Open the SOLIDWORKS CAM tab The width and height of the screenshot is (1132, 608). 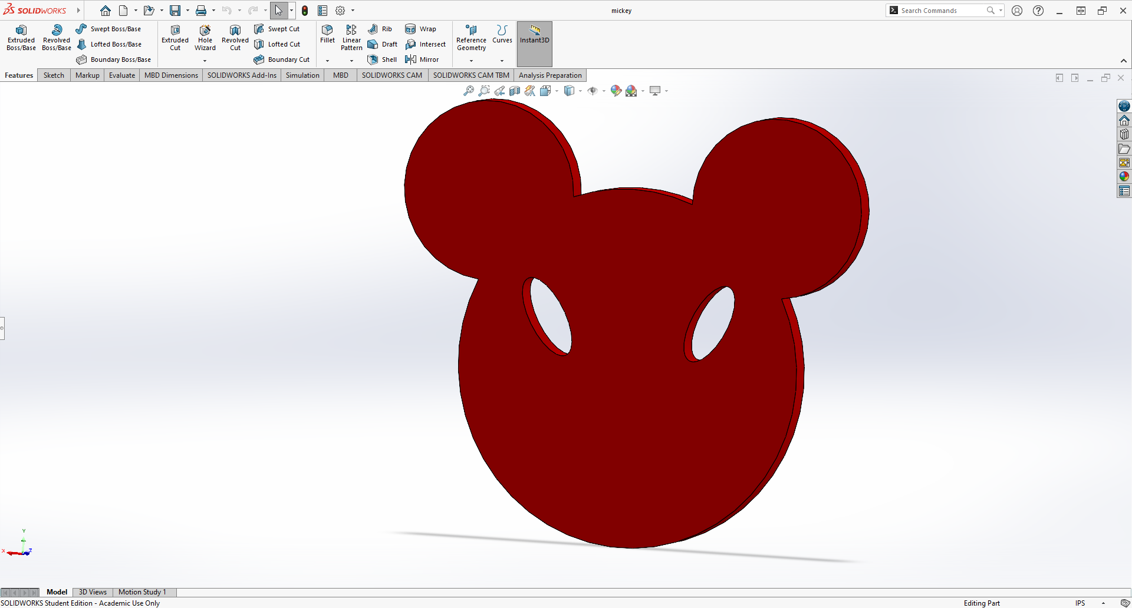tap(392, 75)
